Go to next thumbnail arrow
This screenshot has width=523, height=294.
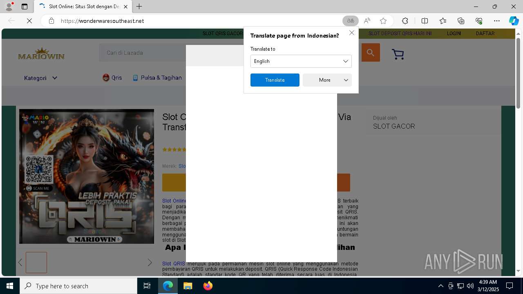150,263
